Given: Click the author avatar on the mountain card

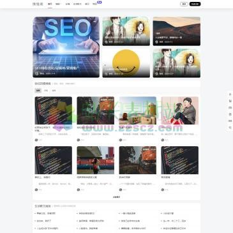Looking at the screenshot, I should 156,42.
